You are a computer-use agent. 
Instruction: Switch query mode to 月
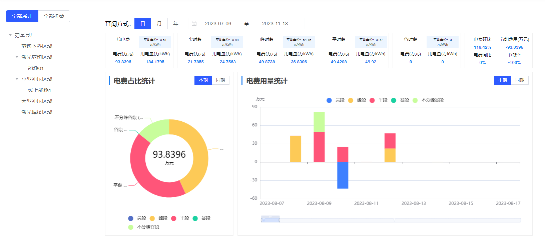pos(159,24)
